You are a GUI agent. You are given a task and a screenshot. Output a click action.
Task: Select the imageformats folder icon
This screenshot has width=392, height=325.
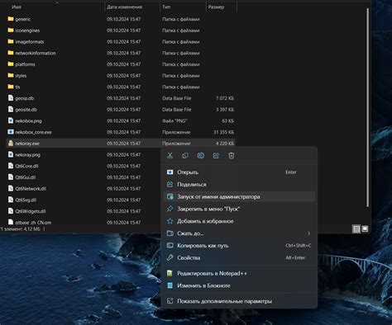click(11, 41)
